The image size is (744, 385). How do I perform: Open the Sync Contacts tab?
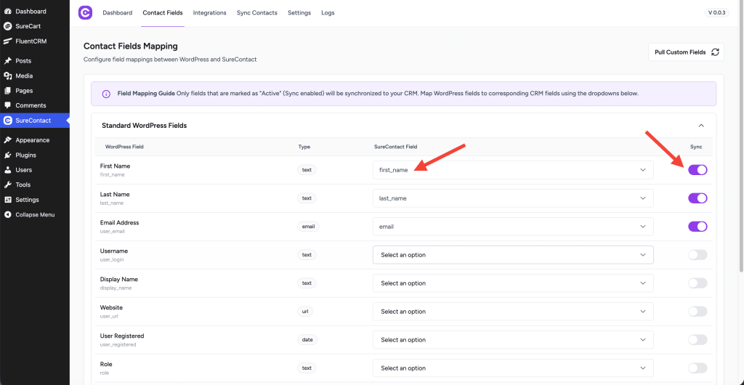[x=256, y=13]
